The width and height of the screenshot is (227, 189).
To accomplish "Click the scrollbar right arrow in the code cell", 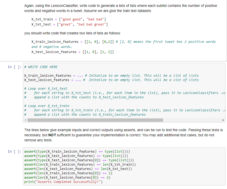I will (223, 120).
